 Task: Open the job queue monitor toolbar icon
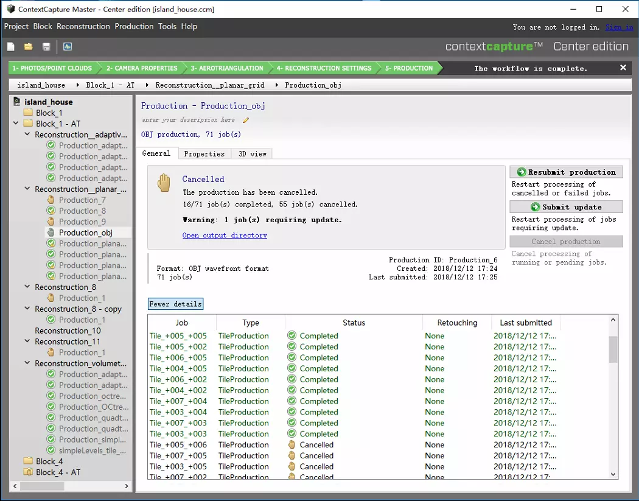click(68, 46)
